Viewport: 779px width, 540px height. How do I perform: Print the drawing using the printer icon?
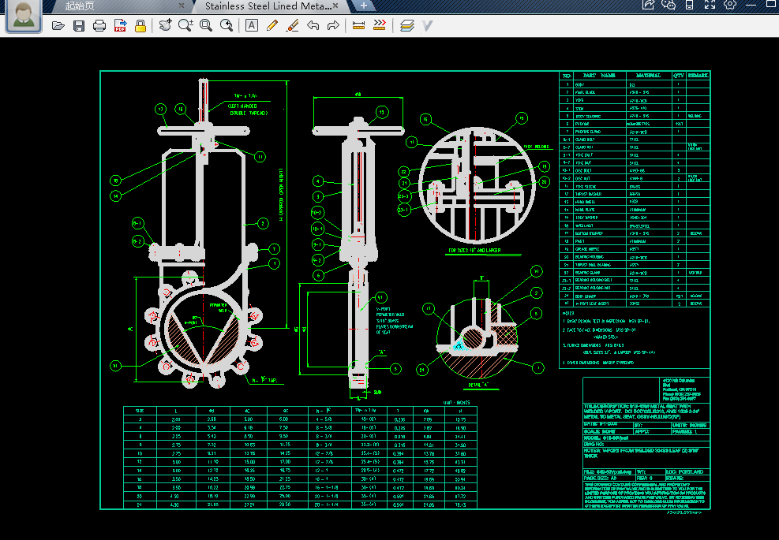(99, 25)
